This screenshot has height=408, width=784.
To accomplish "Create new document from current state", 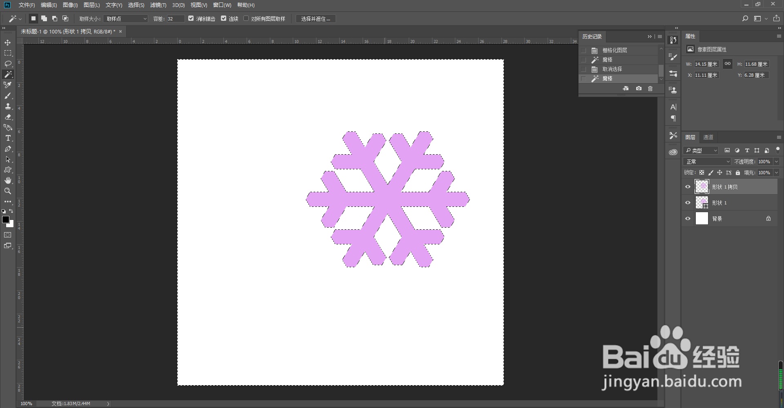I will 626,89.
